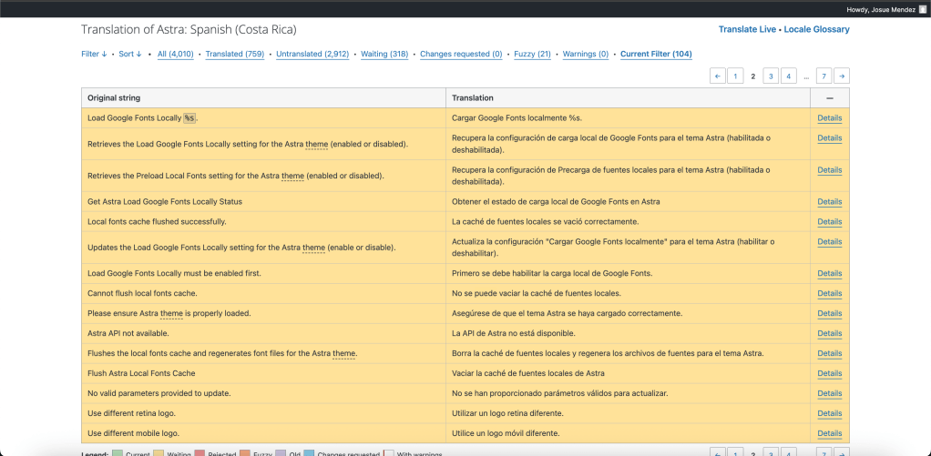Go to next page using top pagination arrow
931x456 pixels.
(842, 76)
